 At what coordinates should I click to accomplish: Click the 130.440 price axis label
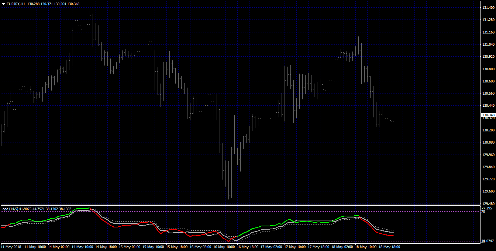488,106
